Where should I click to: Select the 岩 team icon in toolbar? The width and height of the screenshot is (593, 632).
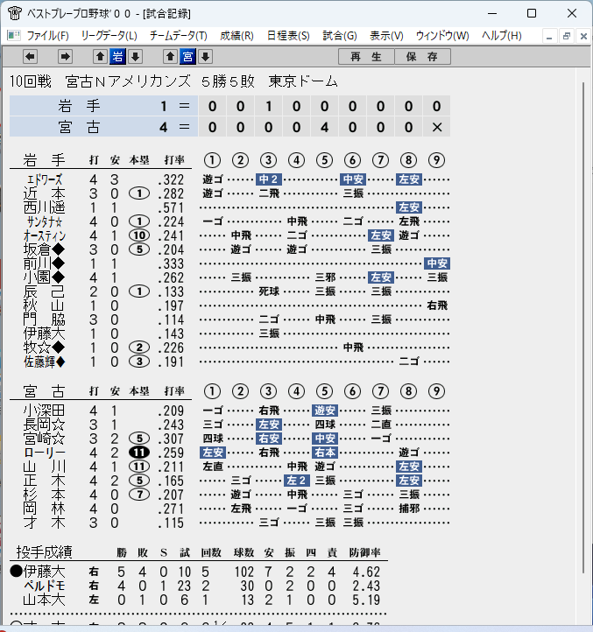tap(117, 57)
